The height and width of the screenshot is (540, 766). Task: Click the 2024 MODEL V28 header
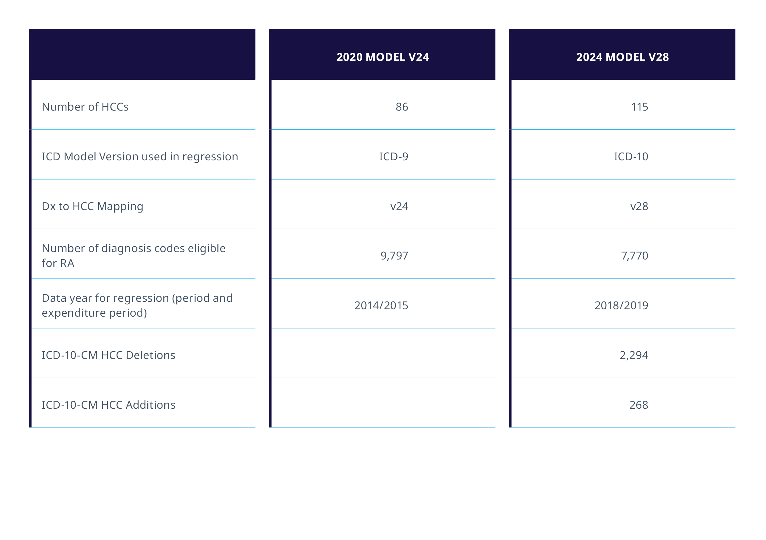click(x=622, y=57)
